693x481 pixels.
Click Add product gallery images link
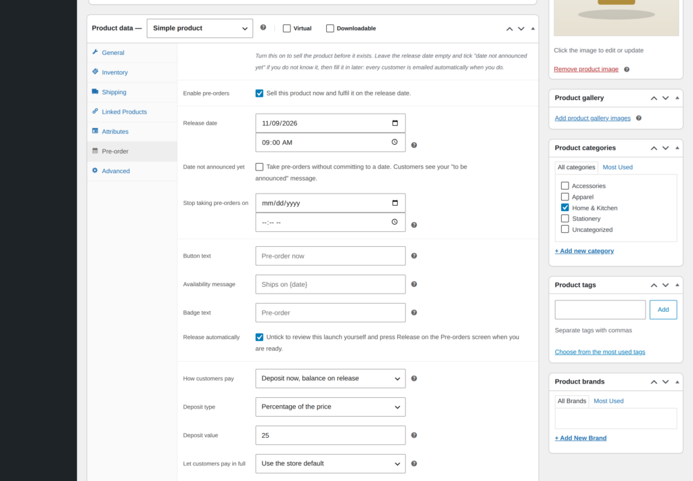593,118
